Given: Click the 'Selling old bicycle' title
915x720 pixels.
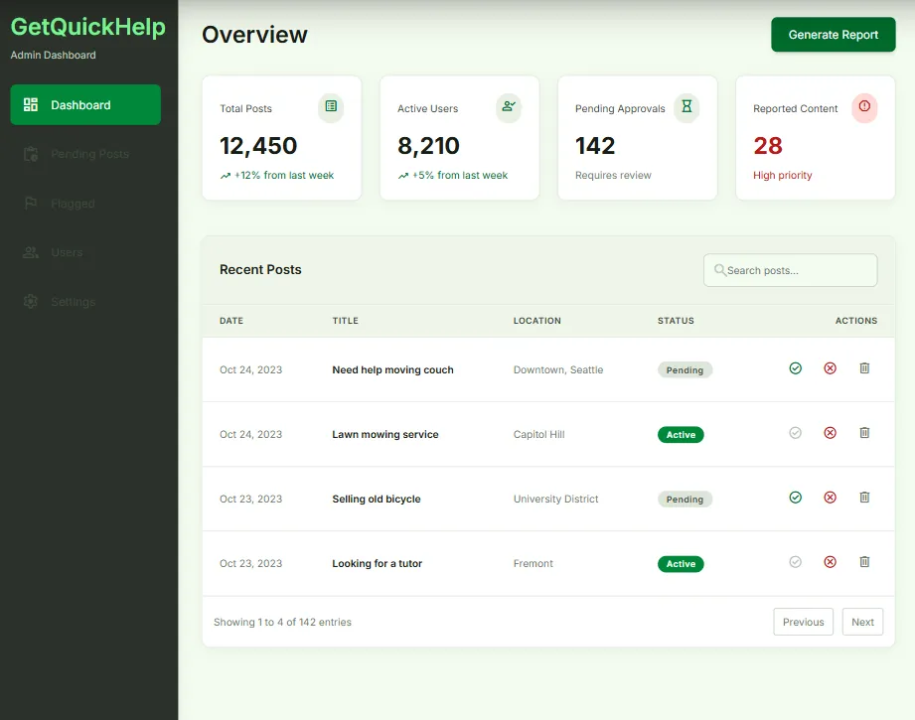Looking at the screenshot, I should tap(377, 499).
